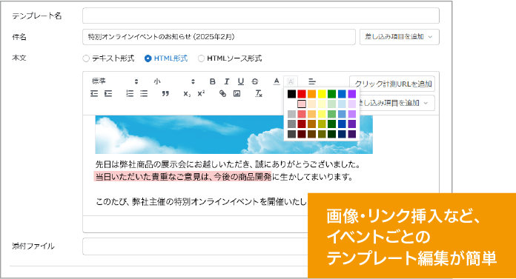Select HTMLソース形式 radio option
Image resolution: width=516 pixels, height=279 pixels.
[201, 58]
